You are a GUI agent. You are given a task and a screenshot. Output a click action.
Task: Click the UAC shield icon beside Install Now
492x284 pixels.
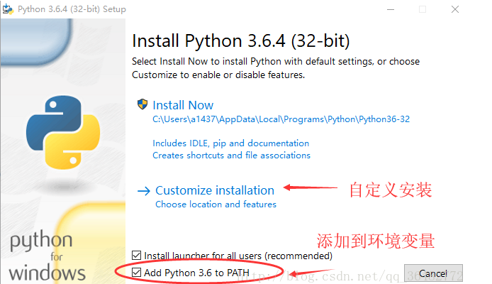pos(142,104)
